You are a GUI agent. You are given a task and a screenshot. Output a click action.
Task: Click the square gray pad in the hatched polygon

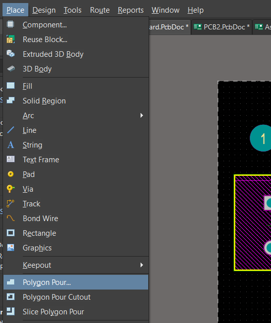267,203
